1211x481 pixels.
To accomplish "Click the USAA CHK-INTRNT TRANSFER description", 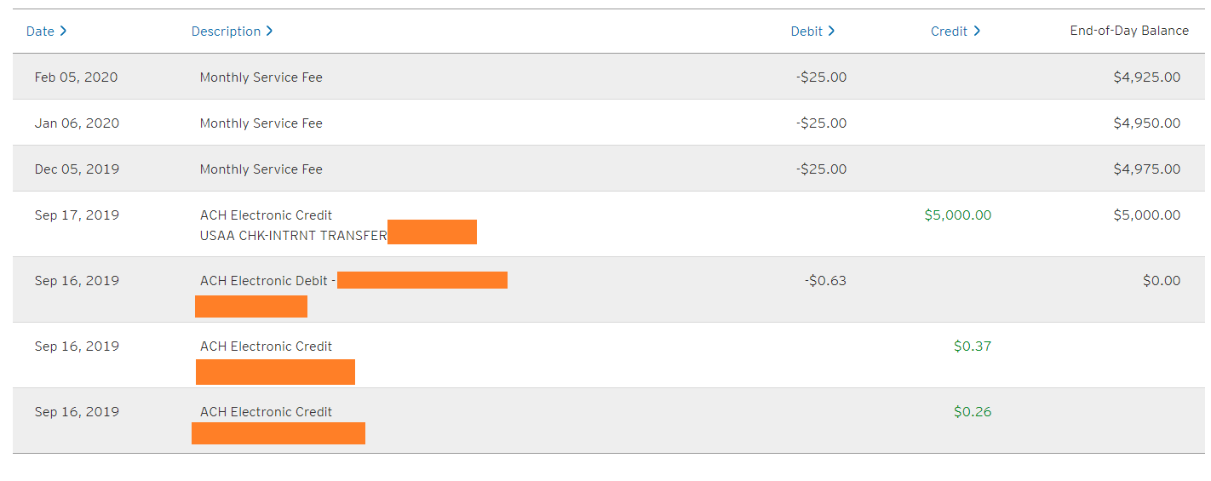I will [293, 236].
